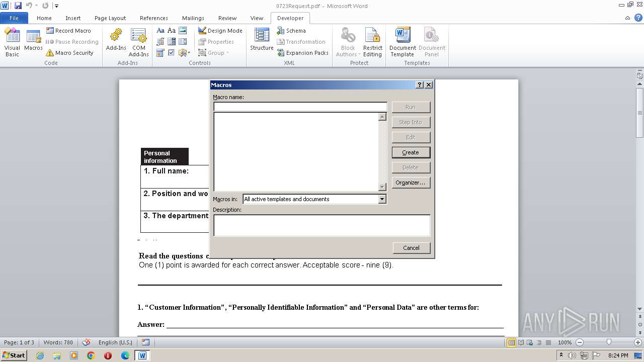Click macro recording status bar icon
The width and height of the screenshot is (644, 362).
point(145,342)
